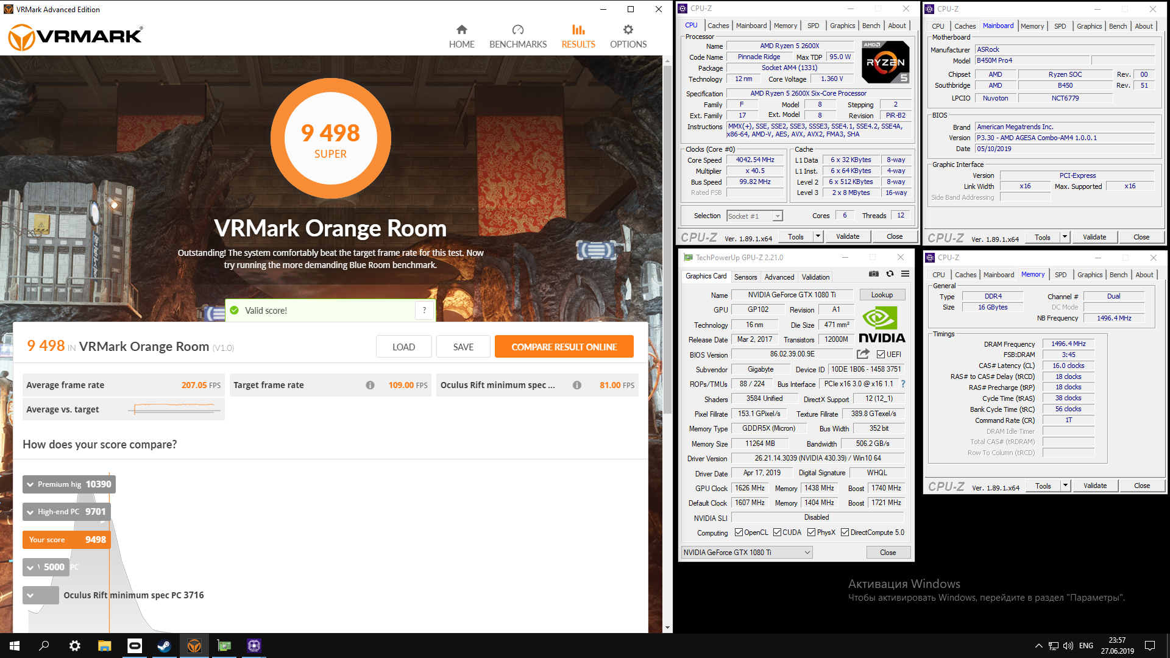Open the Advanced tab in GPU-Z

779,277
